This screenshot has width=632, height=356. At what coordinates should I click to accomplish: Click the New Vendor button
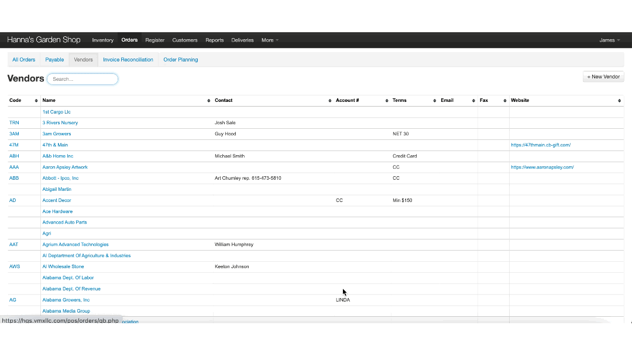click(603, 77)
